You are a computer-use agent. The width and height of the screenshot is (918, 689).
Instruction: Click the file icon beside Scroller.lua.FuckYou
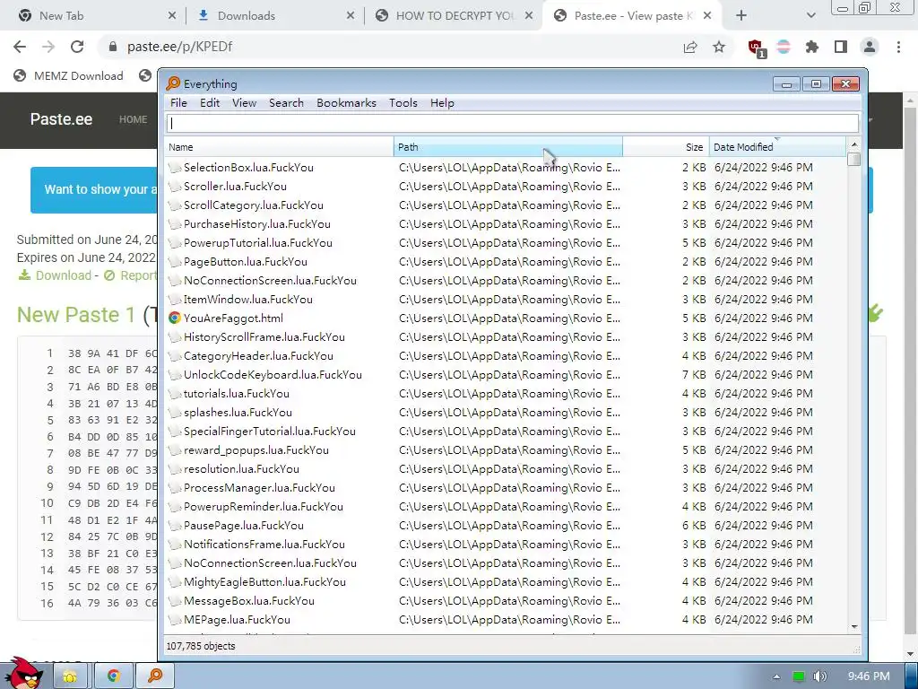click(x=175, y=187)
